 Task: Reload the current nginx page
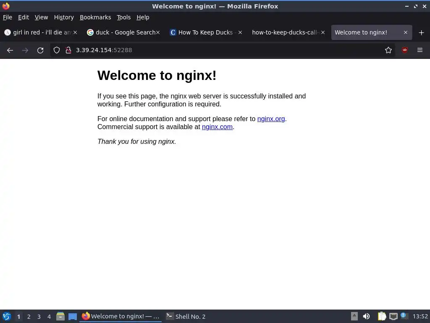point(40,50)
